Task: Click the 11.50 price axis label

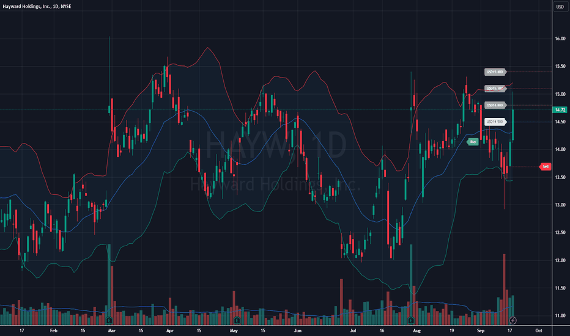Action: (560, 288)
